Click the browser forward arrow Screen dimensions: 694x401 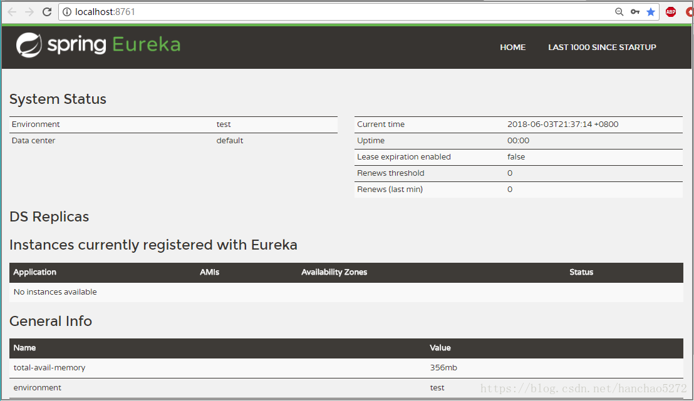(x=29, y=12)
